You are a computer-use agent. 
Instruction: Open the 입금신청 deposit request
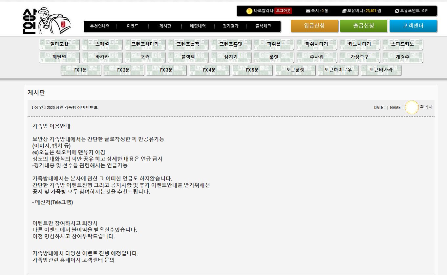point(314,26)
